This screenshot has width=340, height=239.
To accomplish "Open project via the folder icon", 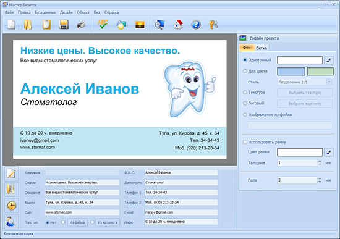I will [x=28, y=24].
